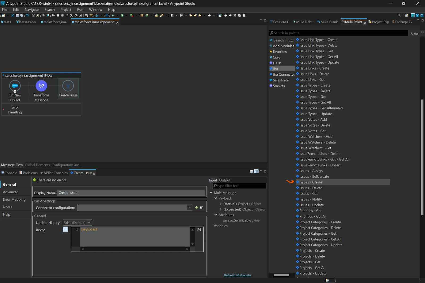Select the On New Object component
425x283 pixels.
coord(15,86)
